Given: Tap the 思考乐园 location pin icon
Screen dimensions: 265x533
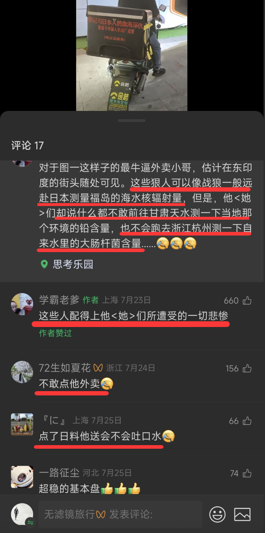Looking at the screenshot, I should [44, 264].
